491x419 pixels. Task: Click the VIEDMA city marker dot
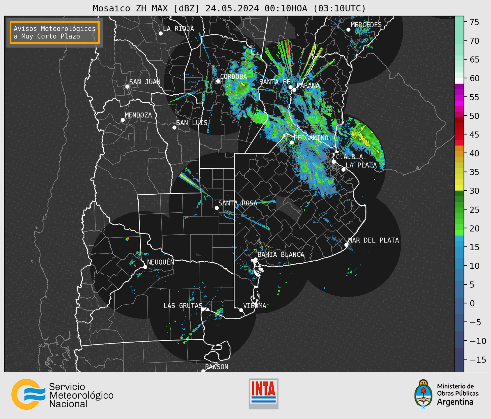[x=241, y=310]
